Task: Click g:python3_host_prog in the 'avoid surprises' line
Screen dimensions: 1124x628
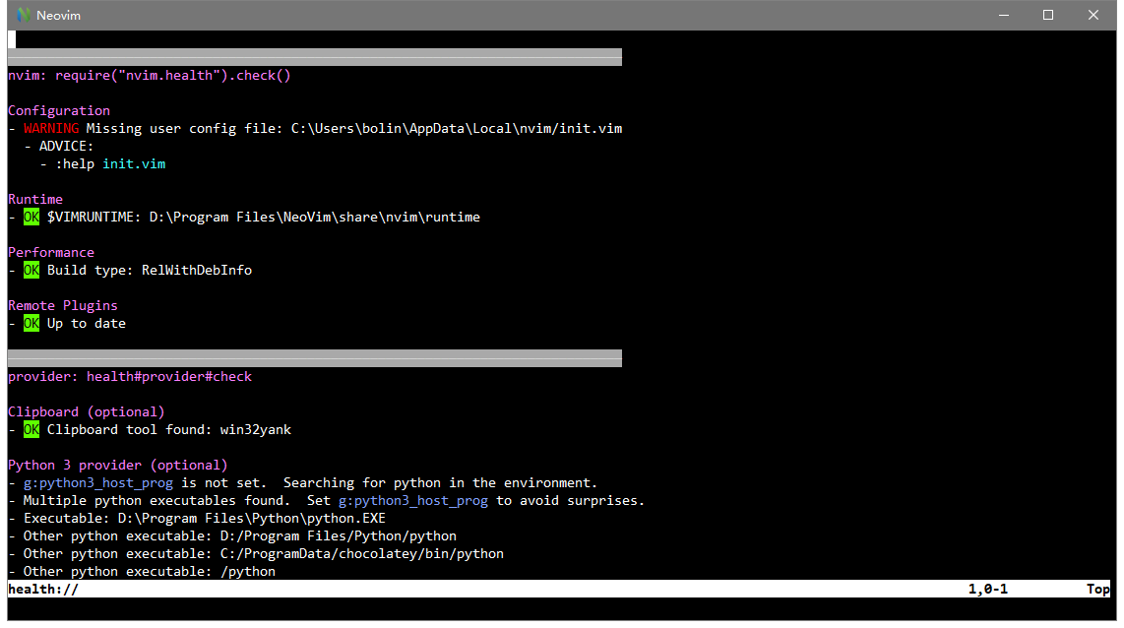Action: pos(413,500)
